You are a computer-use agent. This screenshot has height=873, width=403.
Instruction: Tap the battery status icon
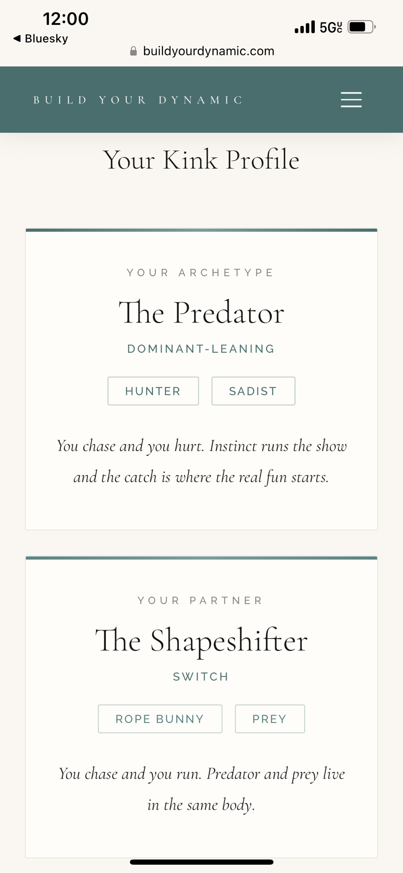pos(361,27)
